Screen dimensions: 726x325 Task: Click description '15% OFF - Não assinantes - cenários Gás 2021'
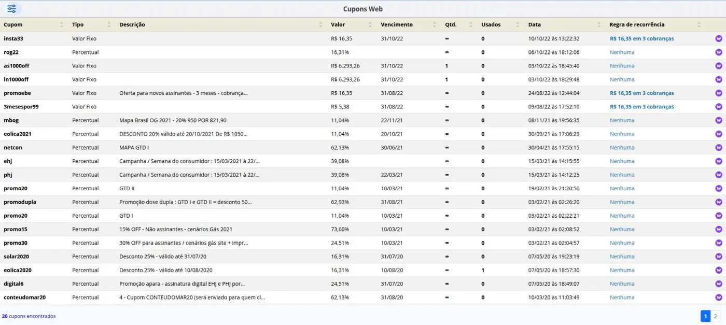coord(176,229)
